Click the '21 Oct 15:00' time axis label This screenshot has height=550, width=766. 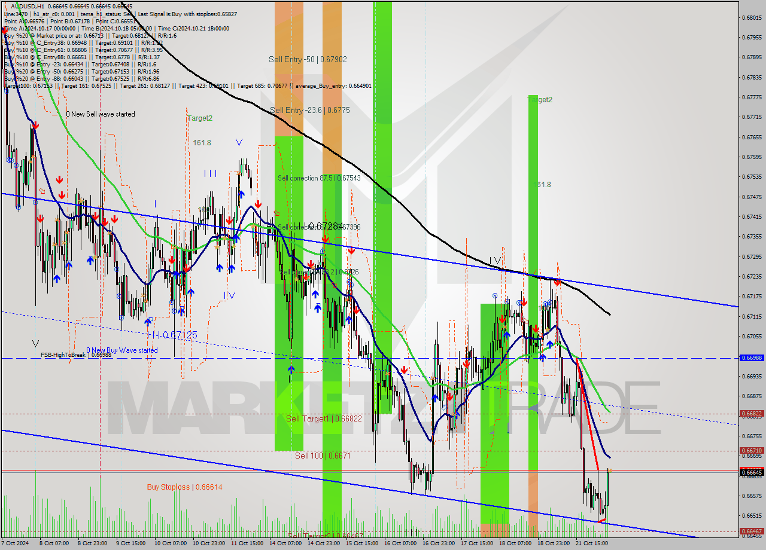click(x=591, y=544)
